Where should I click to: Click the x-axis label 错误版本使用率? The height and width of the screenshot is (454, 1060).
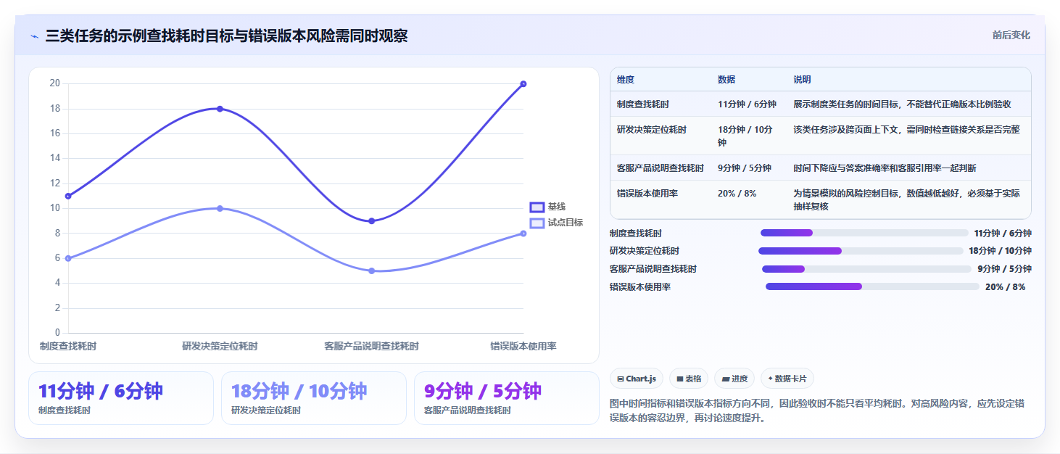pos(523,347)
